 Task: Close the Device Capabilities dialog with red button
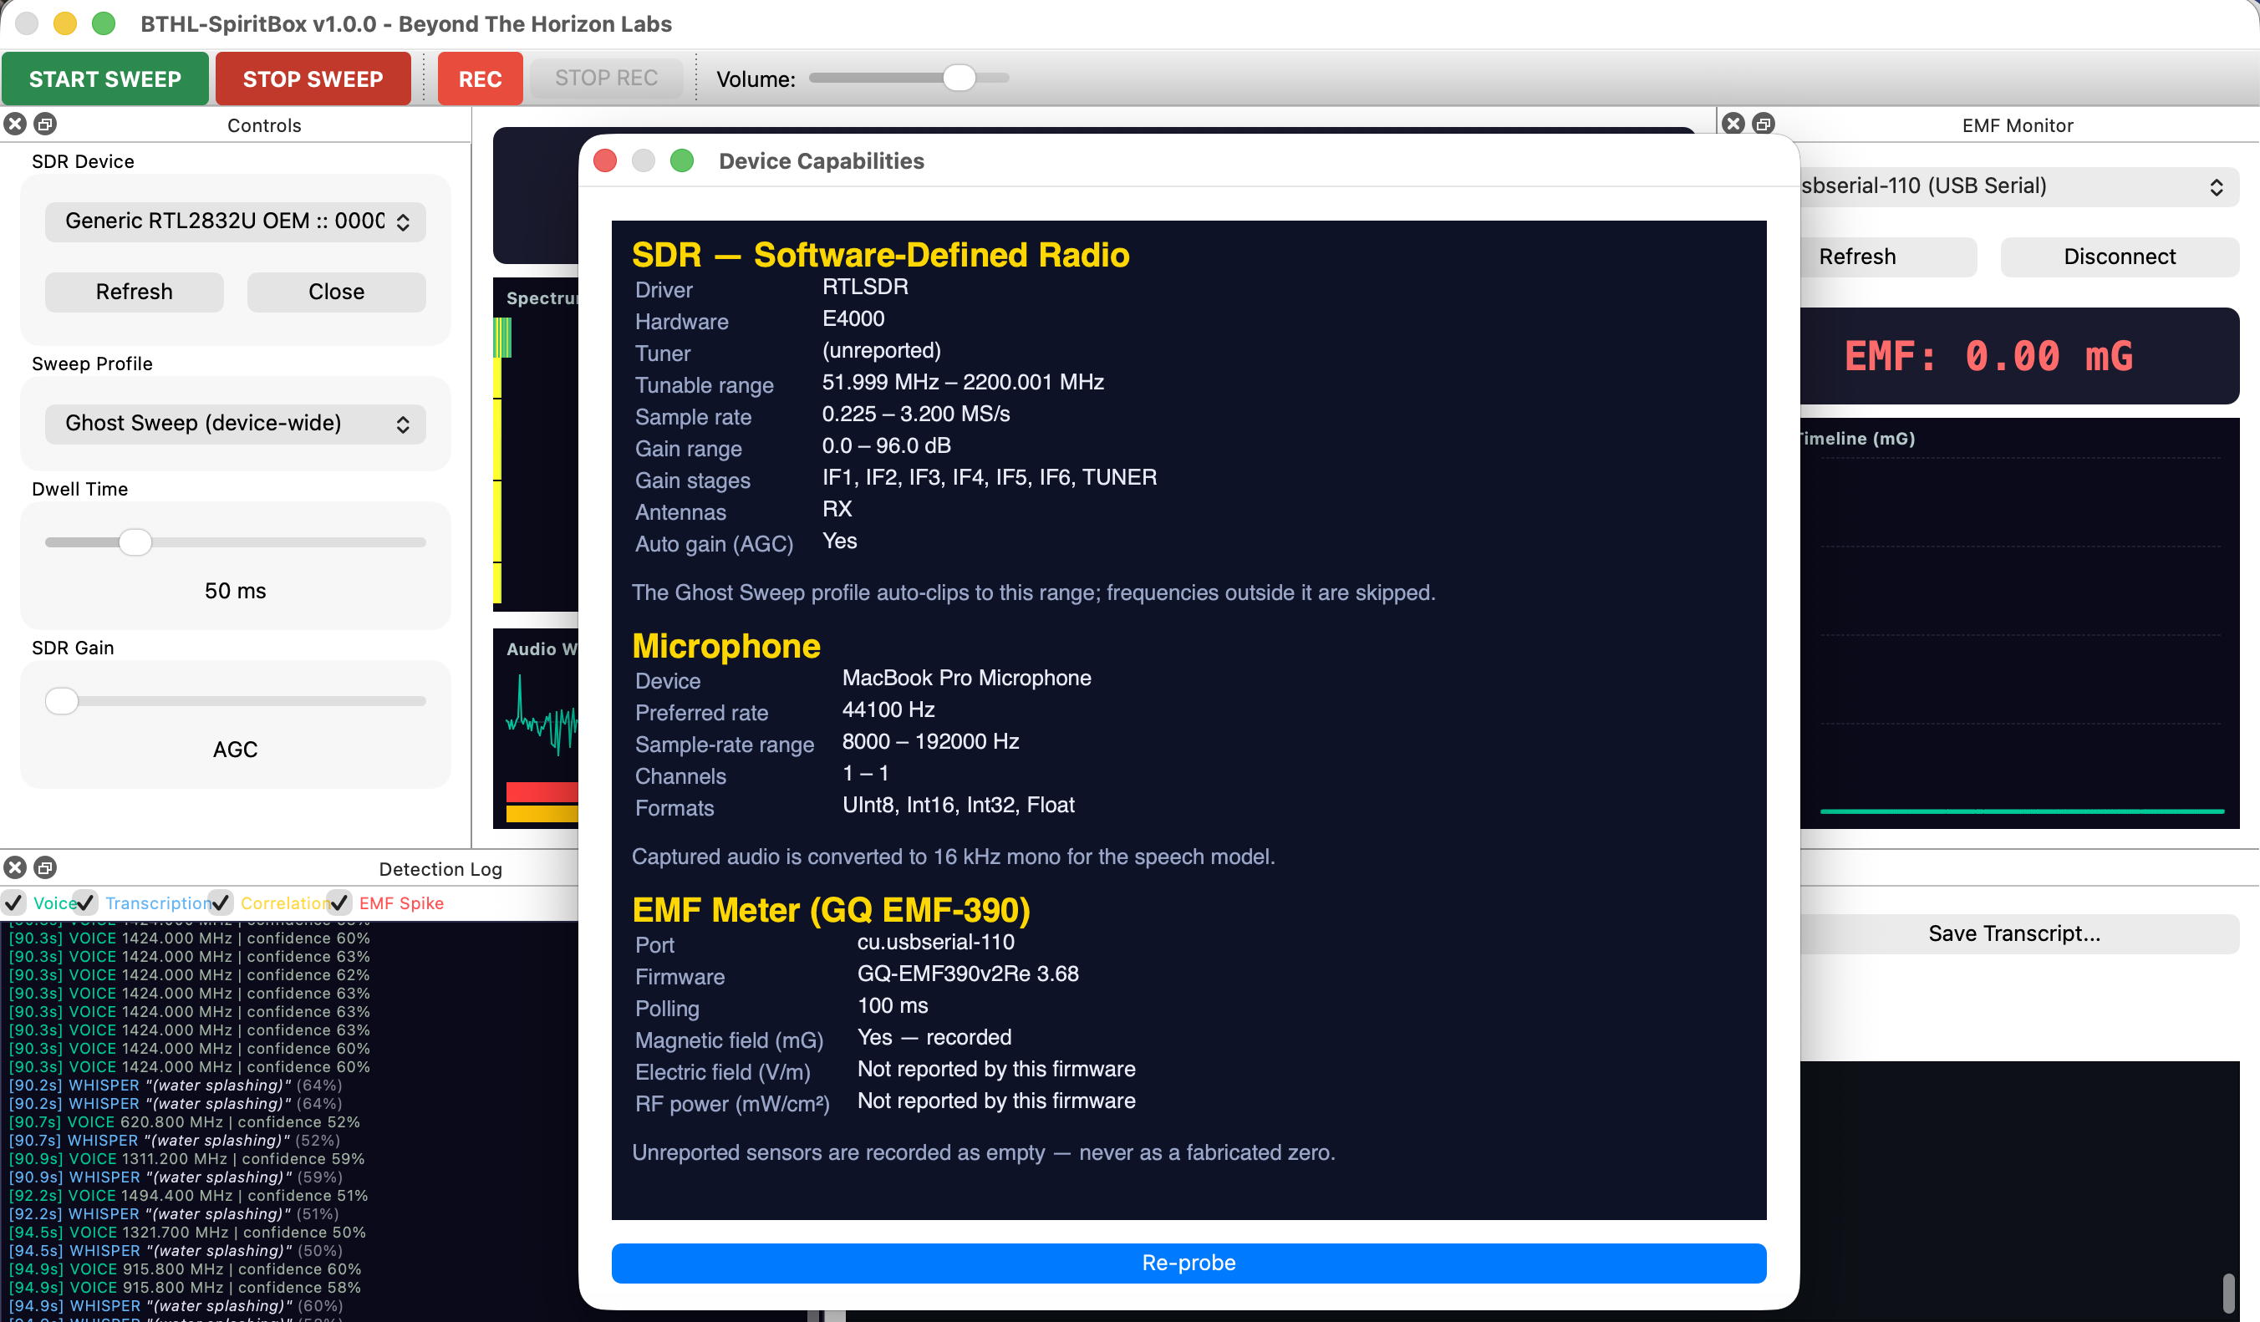click(605, 160)
